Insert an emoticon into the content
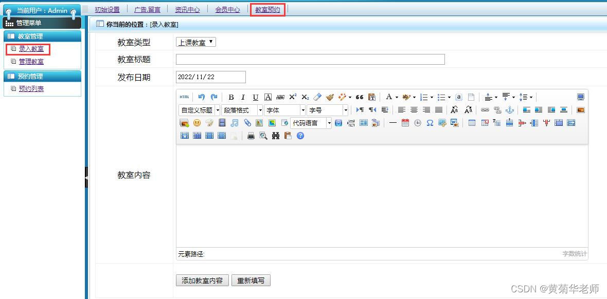 pyautogui.click(x=197, y=123)
